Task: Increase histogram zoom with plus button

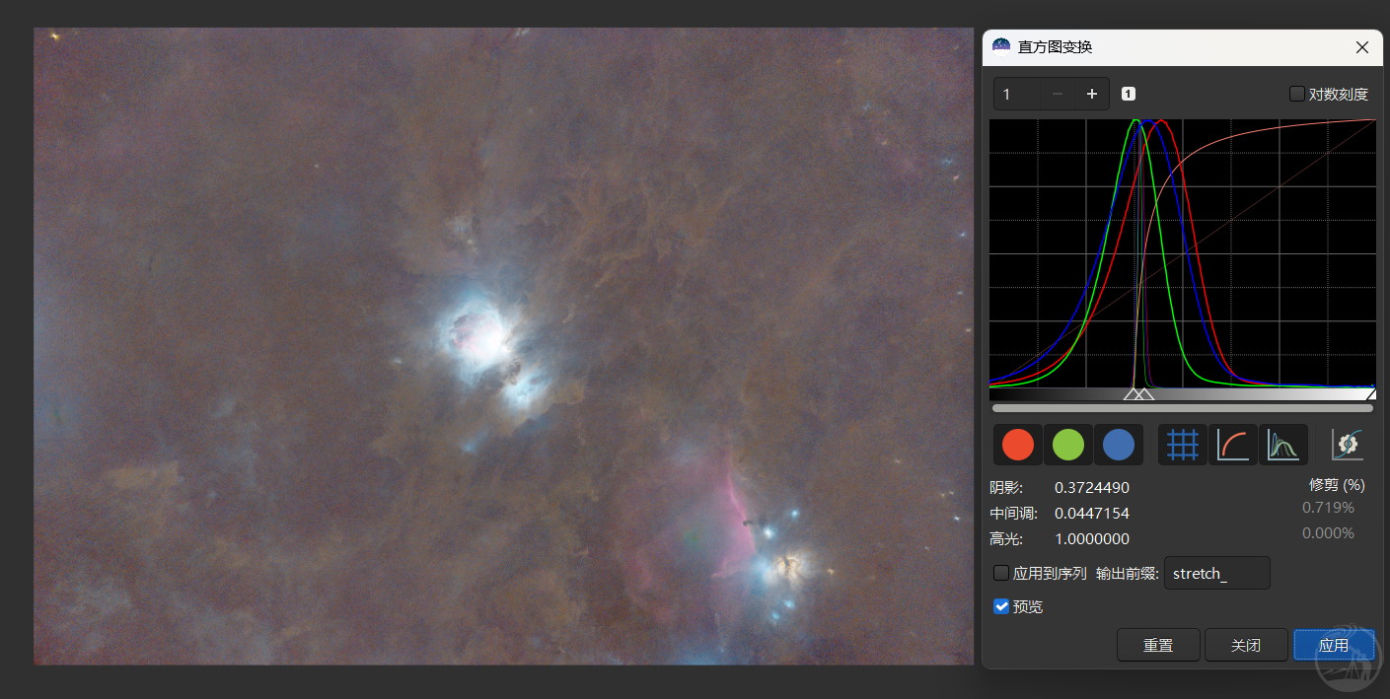Action: [1091, 94]
